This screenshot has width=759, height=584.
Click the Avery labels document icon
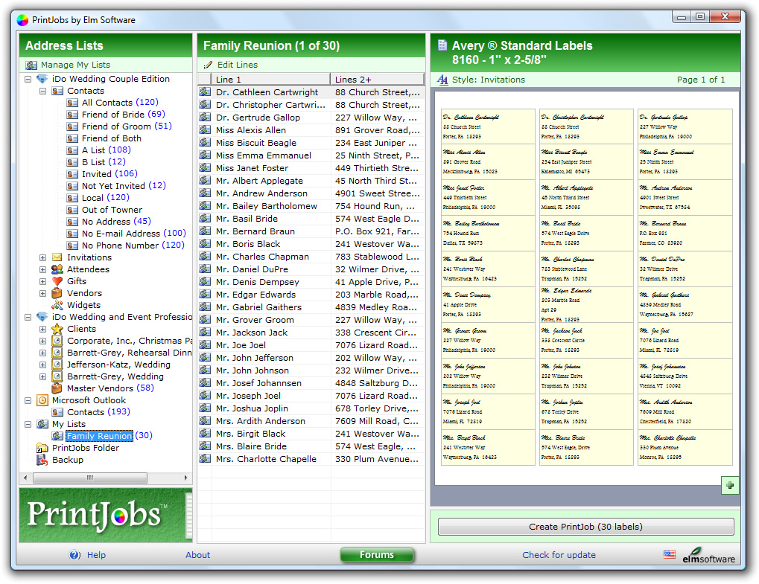(x=442, y=45)
